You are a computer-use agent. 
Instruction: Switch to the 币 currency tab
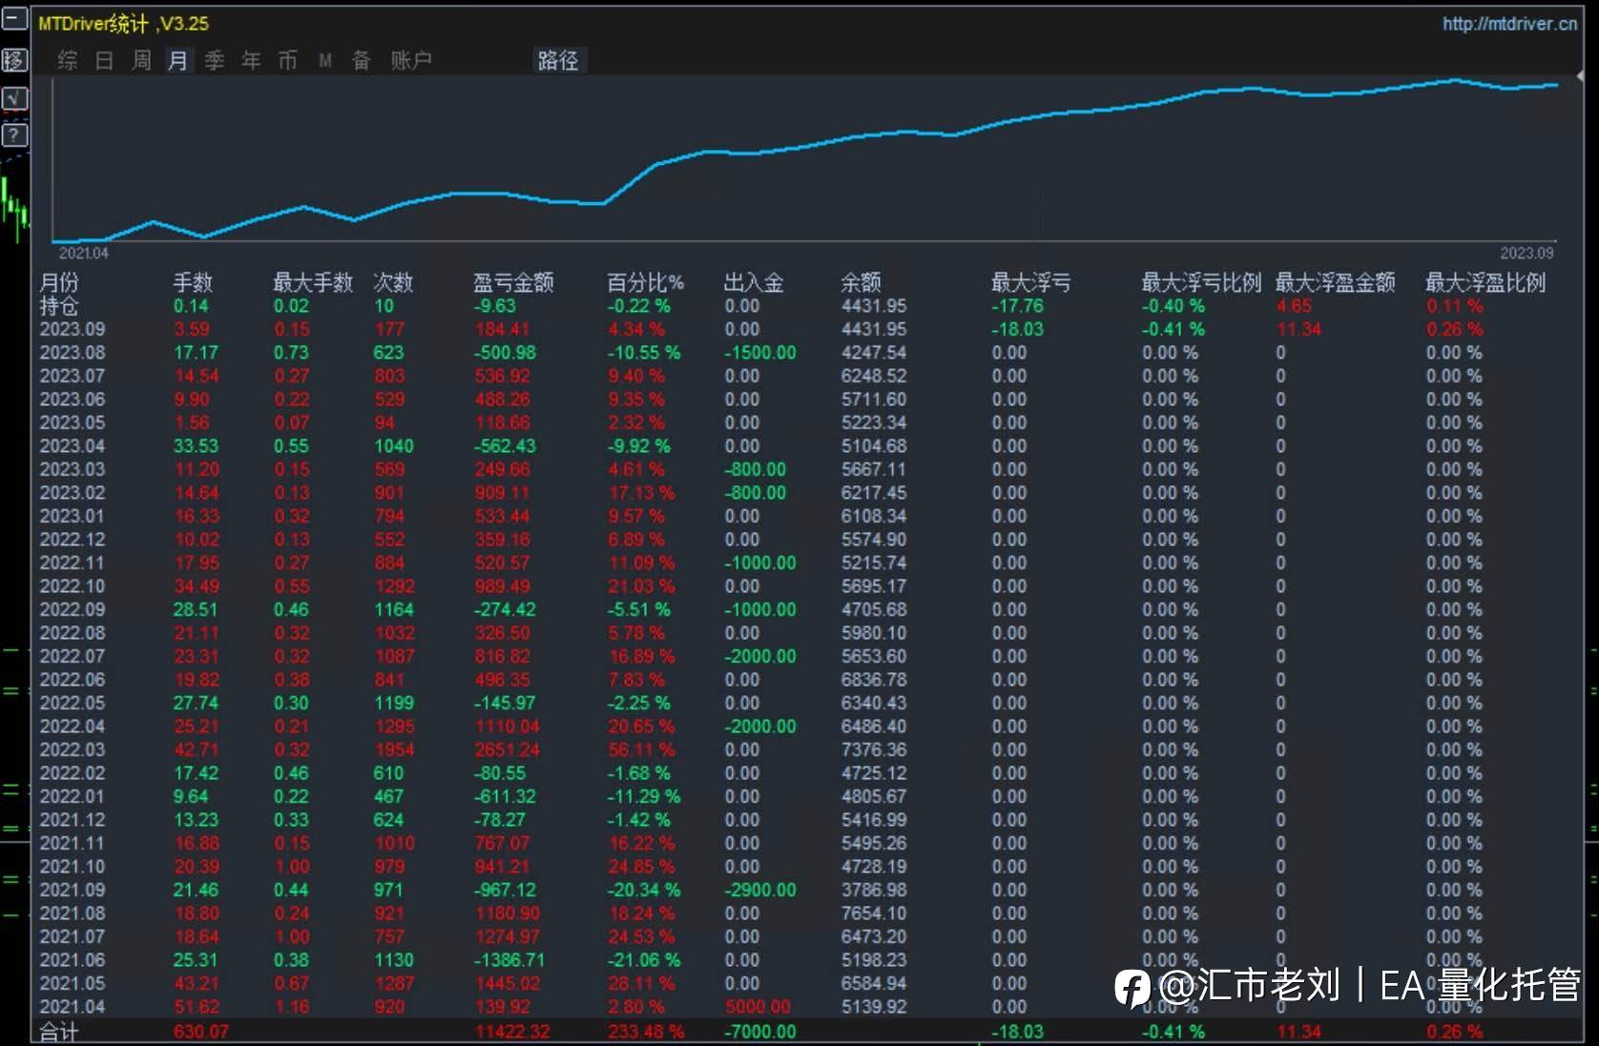click(x=287, y=61)
